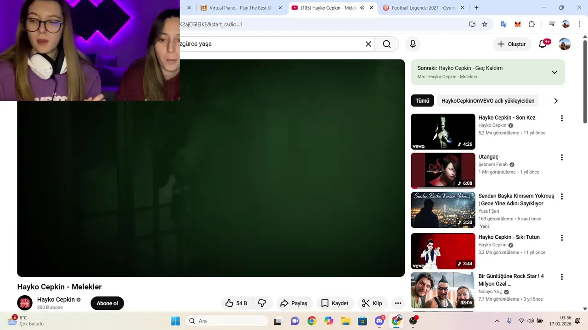Open Chrome media controls icon

pos(552,24)
